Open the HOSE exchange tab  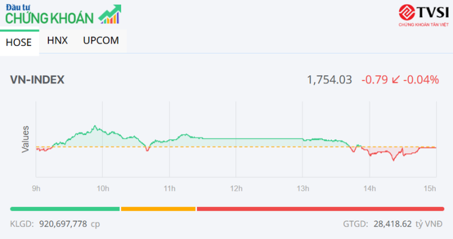click(x=19, y=42)
